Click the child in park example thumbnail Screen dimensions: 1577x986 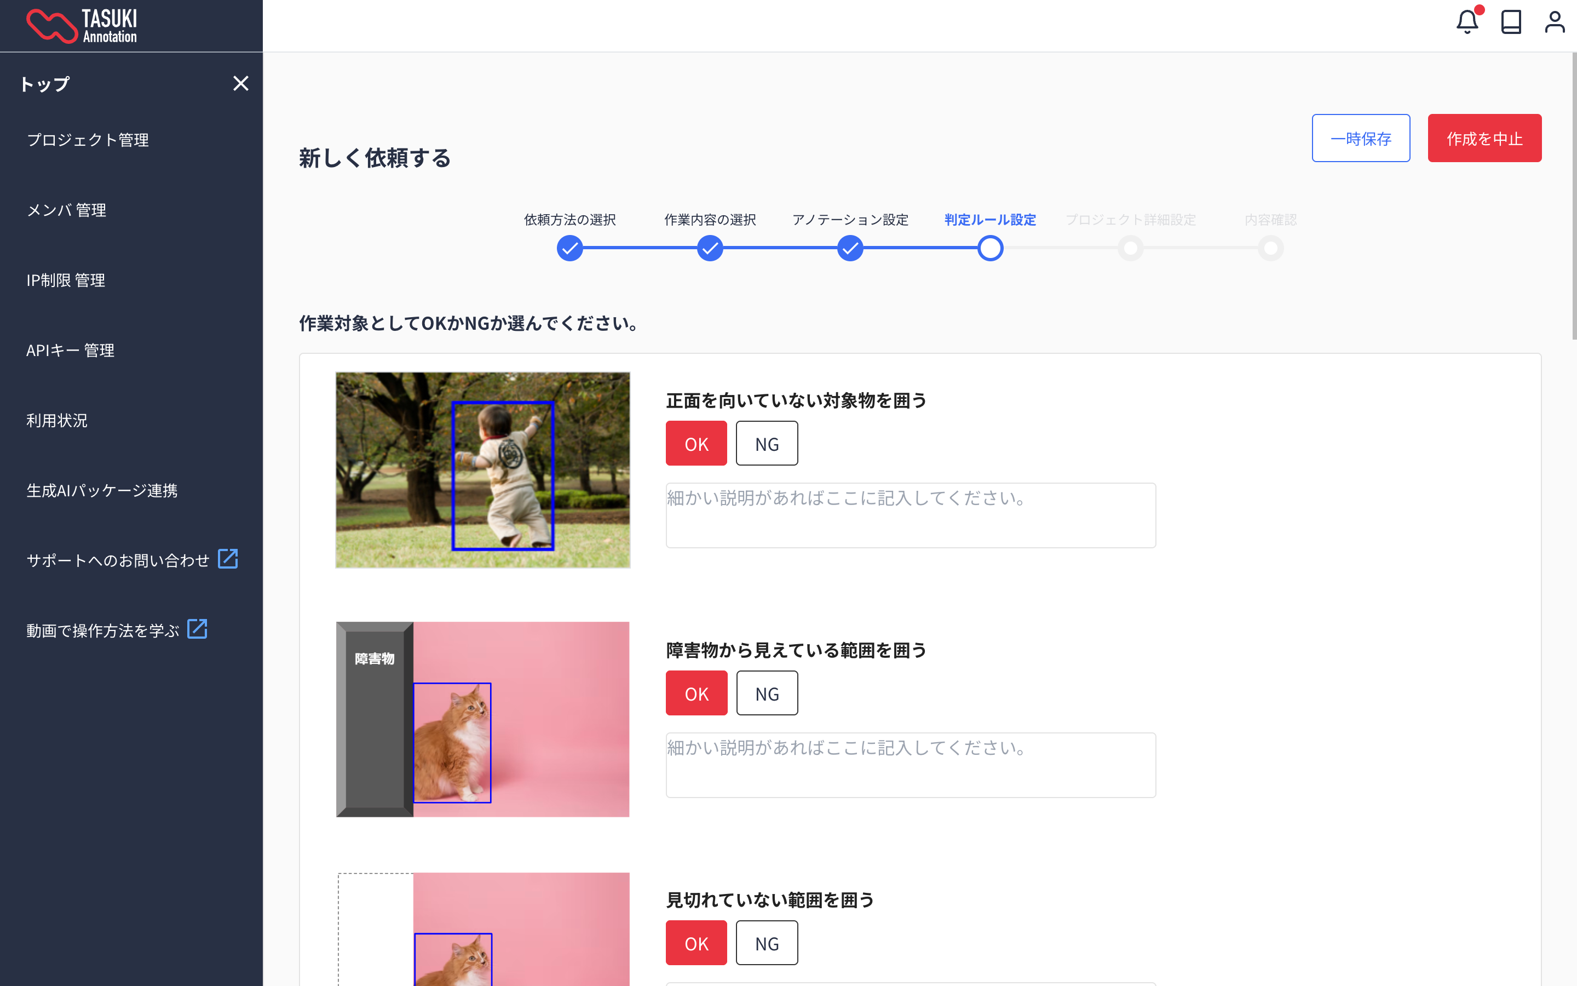(x=482, y=469)
